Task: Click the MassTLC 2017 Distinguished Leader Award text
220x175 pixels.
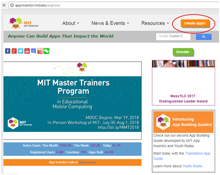Action: 183,98
